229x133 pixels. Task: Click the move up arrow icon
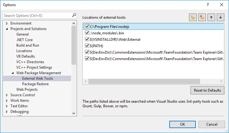pyautogui.click(x=211, y=17)
